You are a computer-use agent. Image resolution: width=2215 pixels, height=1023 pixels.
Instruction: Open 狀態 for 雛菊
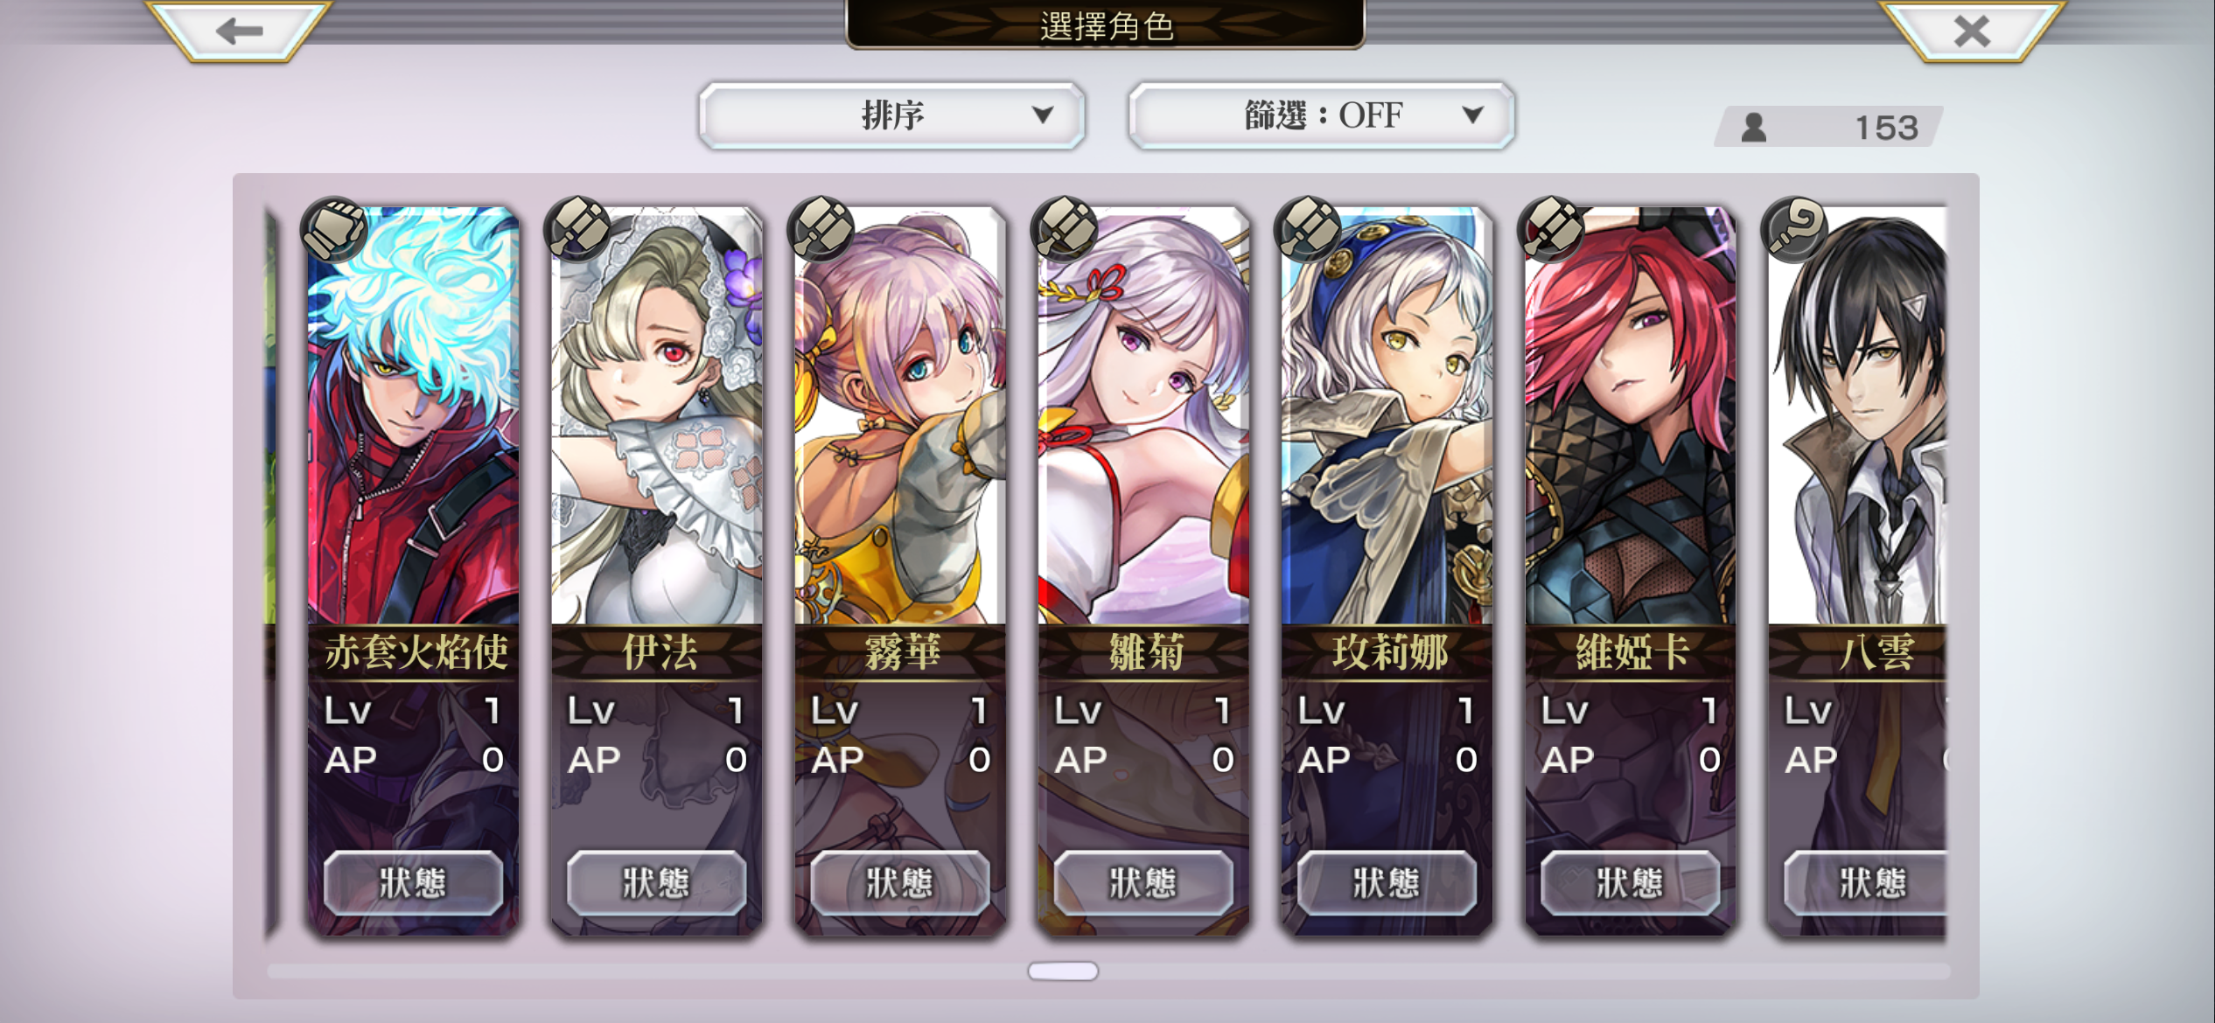point(1143,883)
